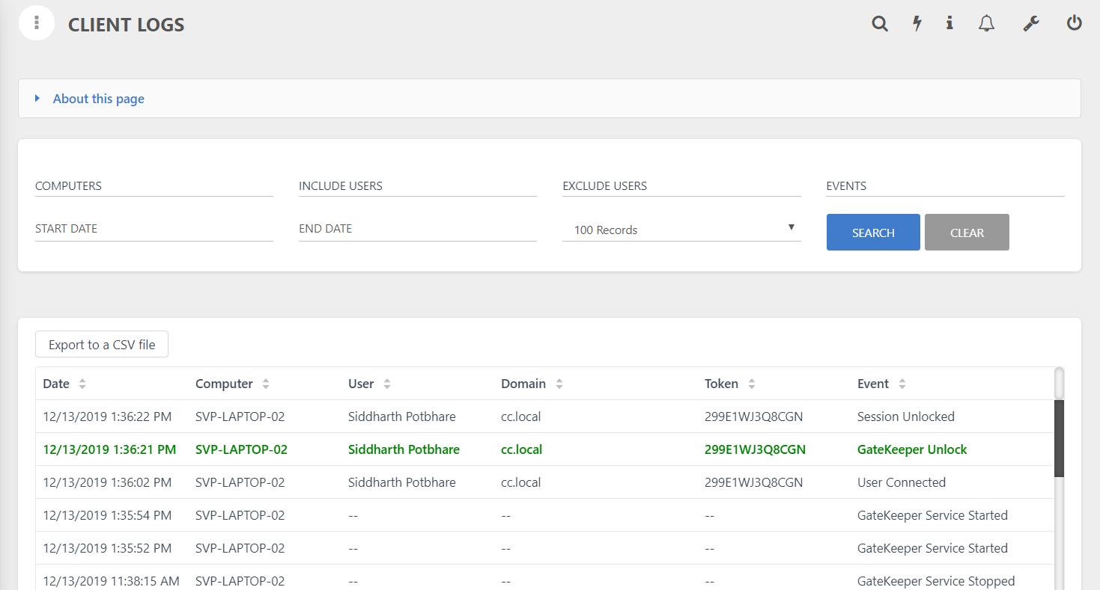Open the three-dot sidebar menu
This screenshot has width=1100, height=590.
36,23
